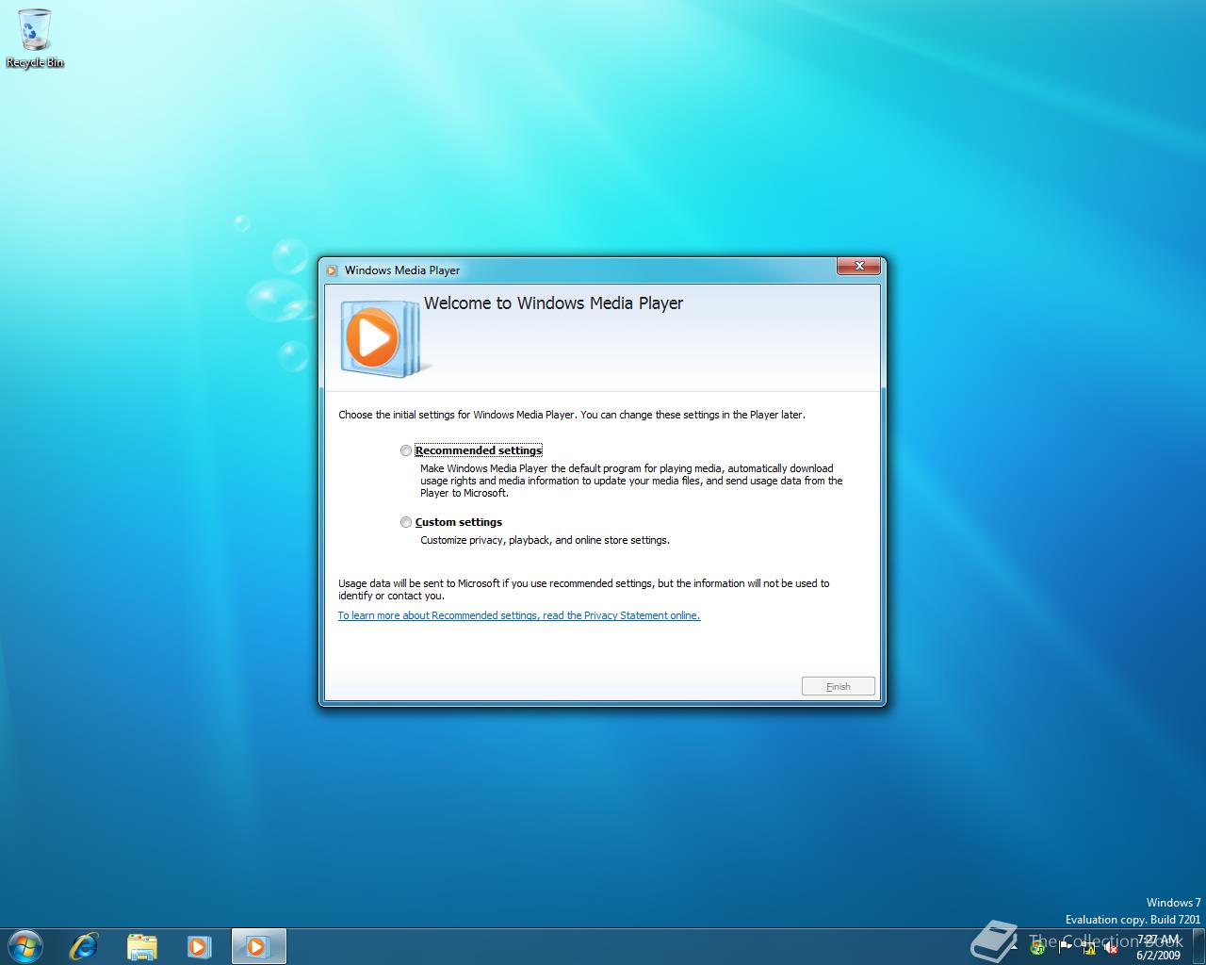Click the network warning tray icon

pyautogui.click(x=1088, y=948)
